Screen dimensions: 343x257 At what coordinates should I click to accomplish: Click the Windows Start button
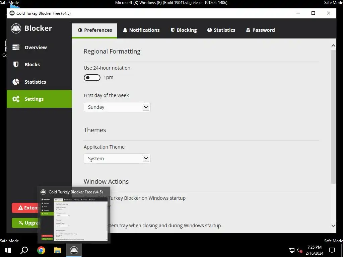pyautogui.click(x=8, y=250)
